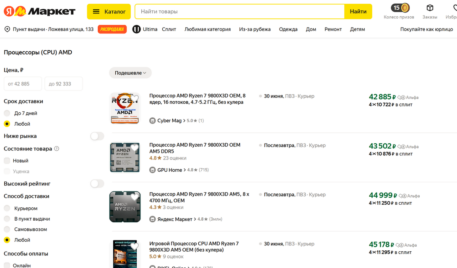Open the Orders box icon
Screen dimensions: 457x268
coord(430,8)
